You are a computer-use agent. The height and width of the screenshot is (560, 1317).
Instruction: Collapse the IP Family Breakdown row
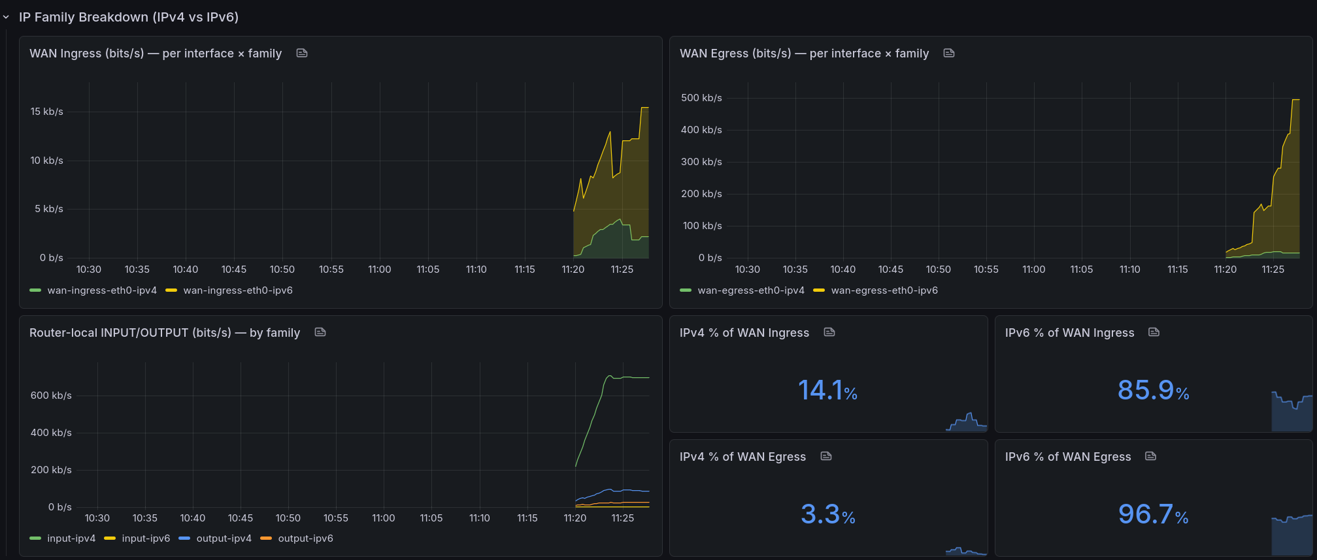(7, 18)
